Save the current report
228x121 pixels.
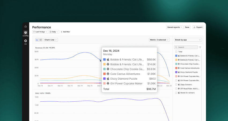[x=187, y=27]
